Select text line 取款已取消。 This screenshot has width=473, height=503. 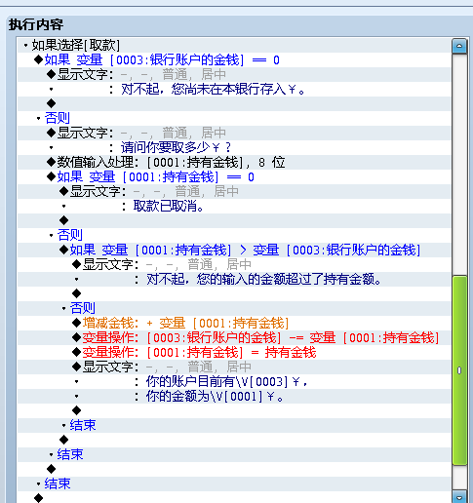234,206
